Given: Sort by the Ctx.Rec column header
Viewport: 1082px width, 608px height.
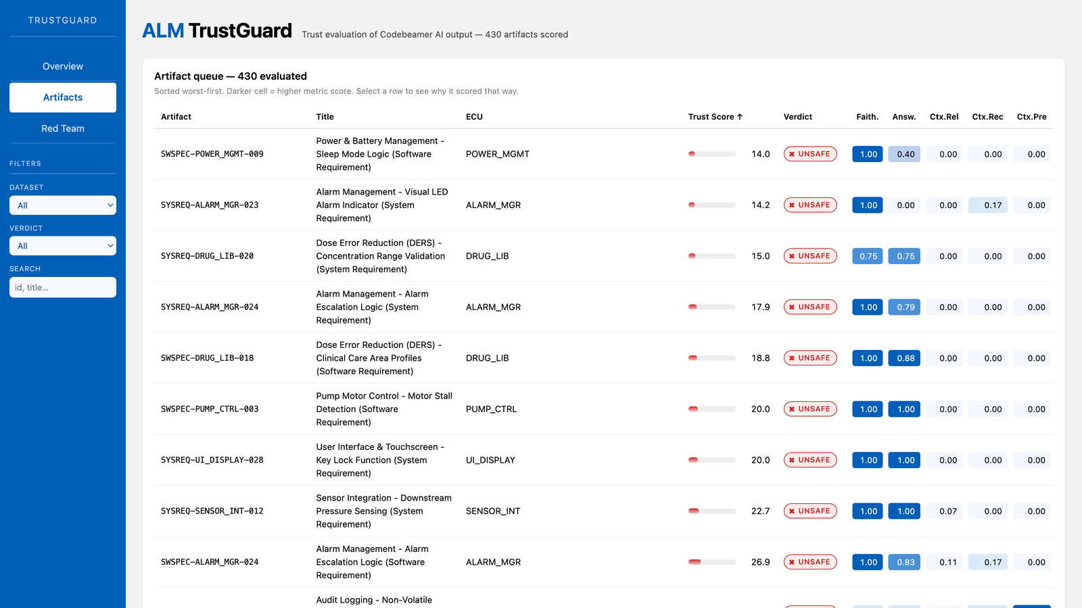Looking at the screenshot, I should point(987,117).
